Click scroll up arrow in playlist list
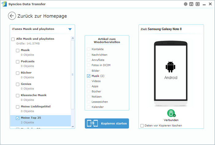The height and width of the screenshot is (145, 215). [x=73, y=38]
